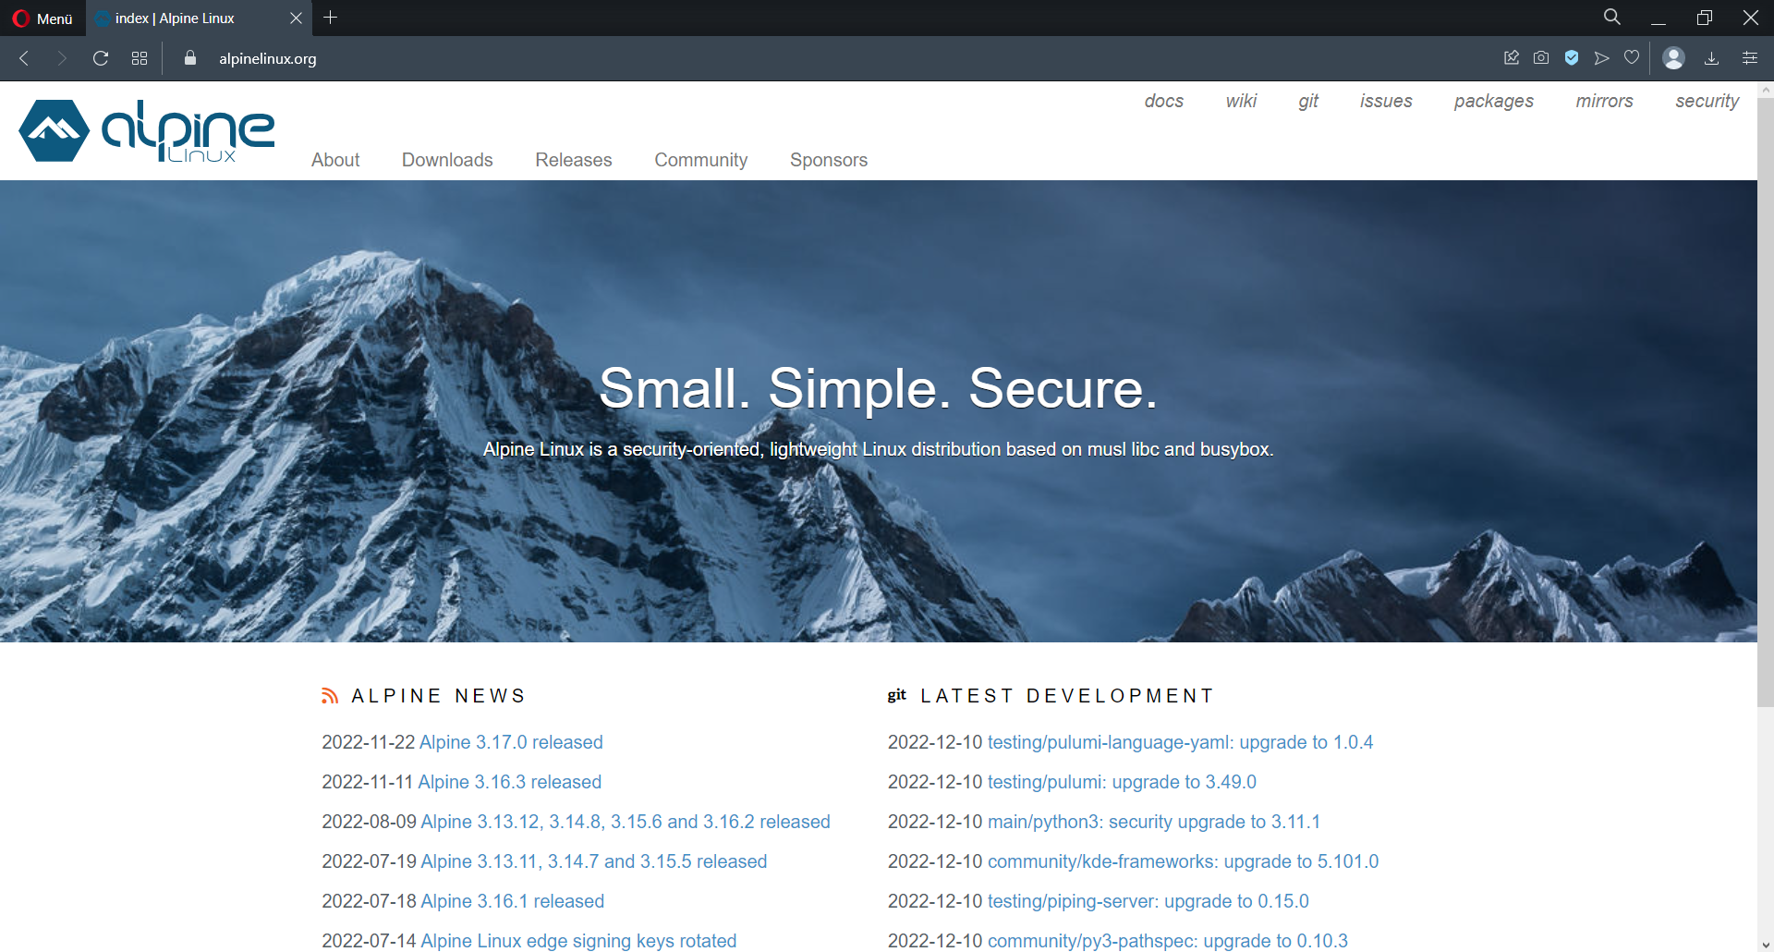Click the site security padlock icon
The width and height of the screenshot is (1774, 952).
(x=190, y=58)
